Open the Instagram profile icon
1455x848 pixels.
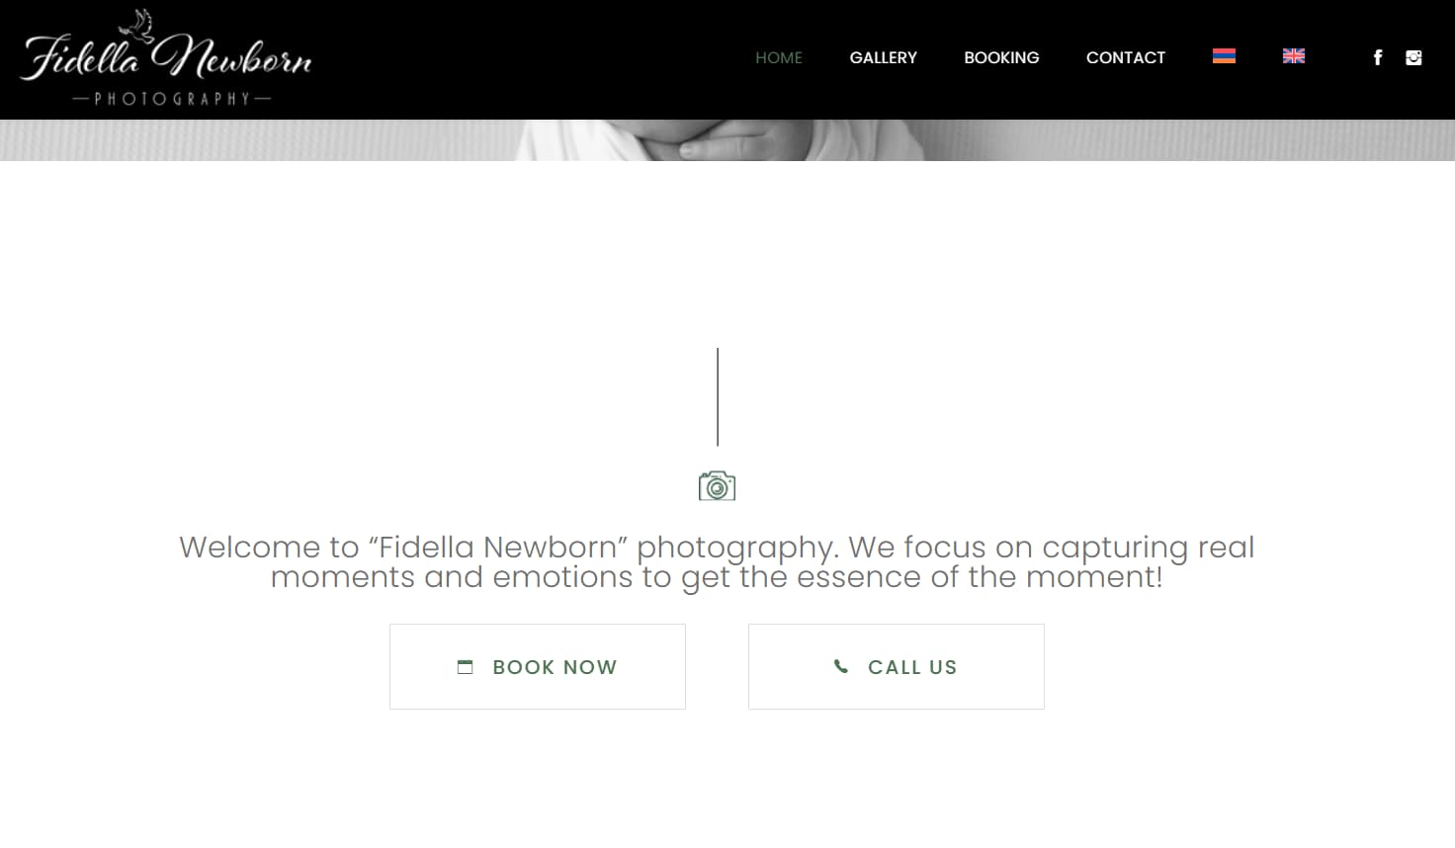(1413, 57)
